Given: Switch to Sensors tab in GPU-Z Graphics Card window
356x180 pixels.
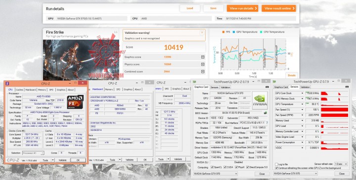Looking at the screenshot, I should click(214, 87).
